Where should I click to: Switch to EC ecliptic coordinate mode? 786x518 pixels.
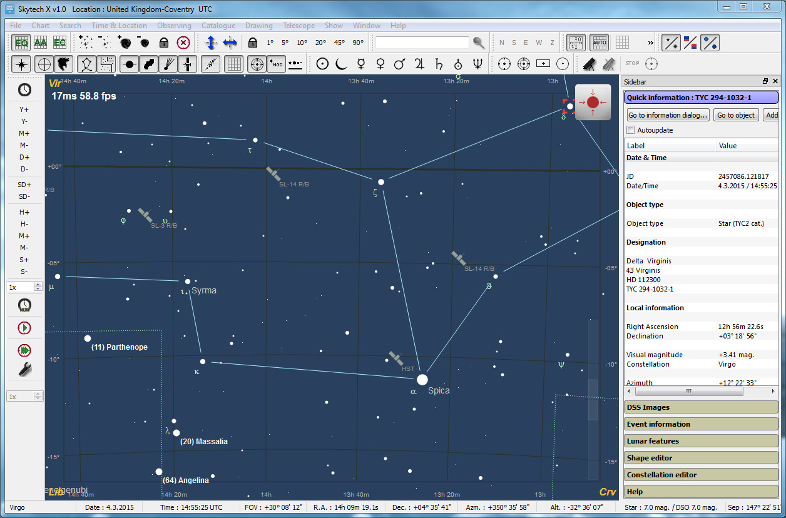[59, 43]
